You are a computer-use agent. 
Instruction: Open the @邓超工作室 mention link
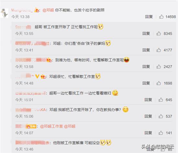tap(51, 126)
